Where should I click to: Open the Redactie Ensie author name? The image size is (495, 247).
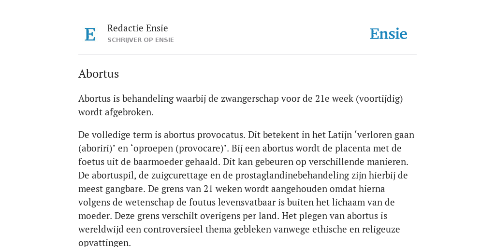coord(138,28)
